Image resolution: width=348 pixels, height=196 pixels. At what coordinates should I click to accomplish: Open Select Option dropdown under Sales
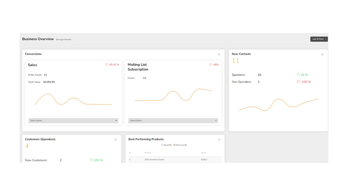(73, 121)
